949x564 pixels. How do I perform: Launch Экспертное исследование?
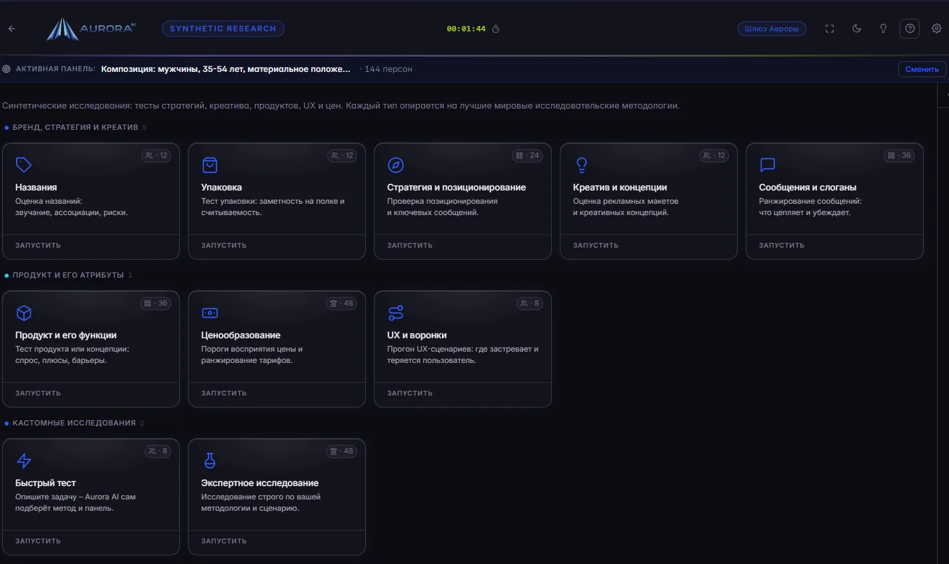pos(224,541)
